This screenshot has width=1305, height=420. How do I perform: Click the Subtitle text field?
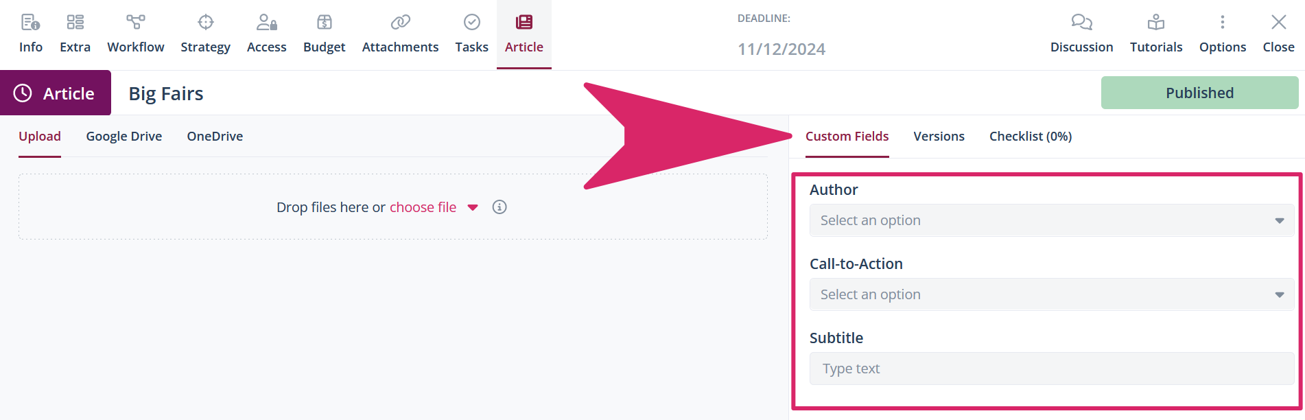point(1052,369)
